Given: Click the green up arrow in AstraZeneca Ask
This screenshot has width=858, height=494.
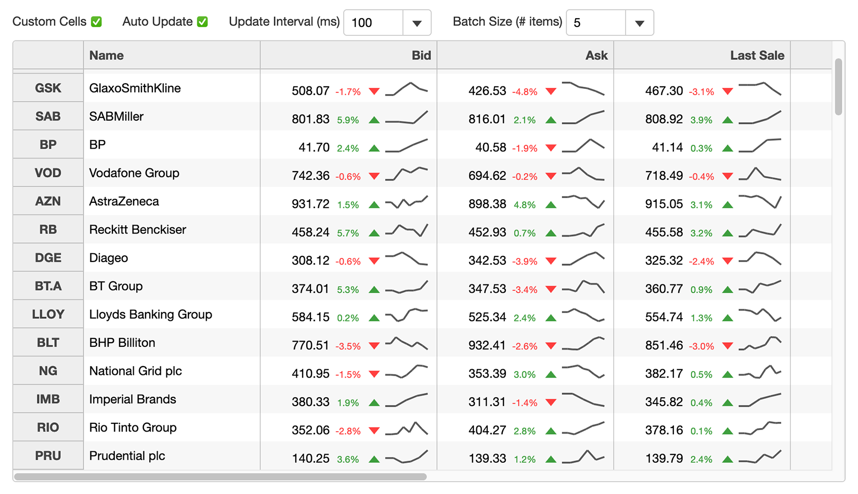Looking at the screenshot, I should click(551, 205).
